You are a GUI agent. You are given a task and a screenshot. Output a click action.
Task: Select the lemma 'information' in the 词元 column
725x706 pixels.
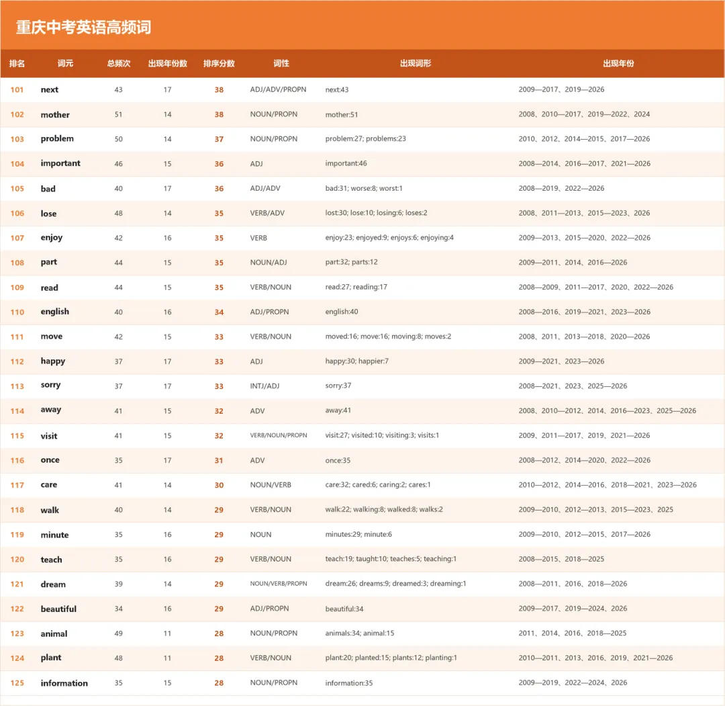click(x=64, y=683)
